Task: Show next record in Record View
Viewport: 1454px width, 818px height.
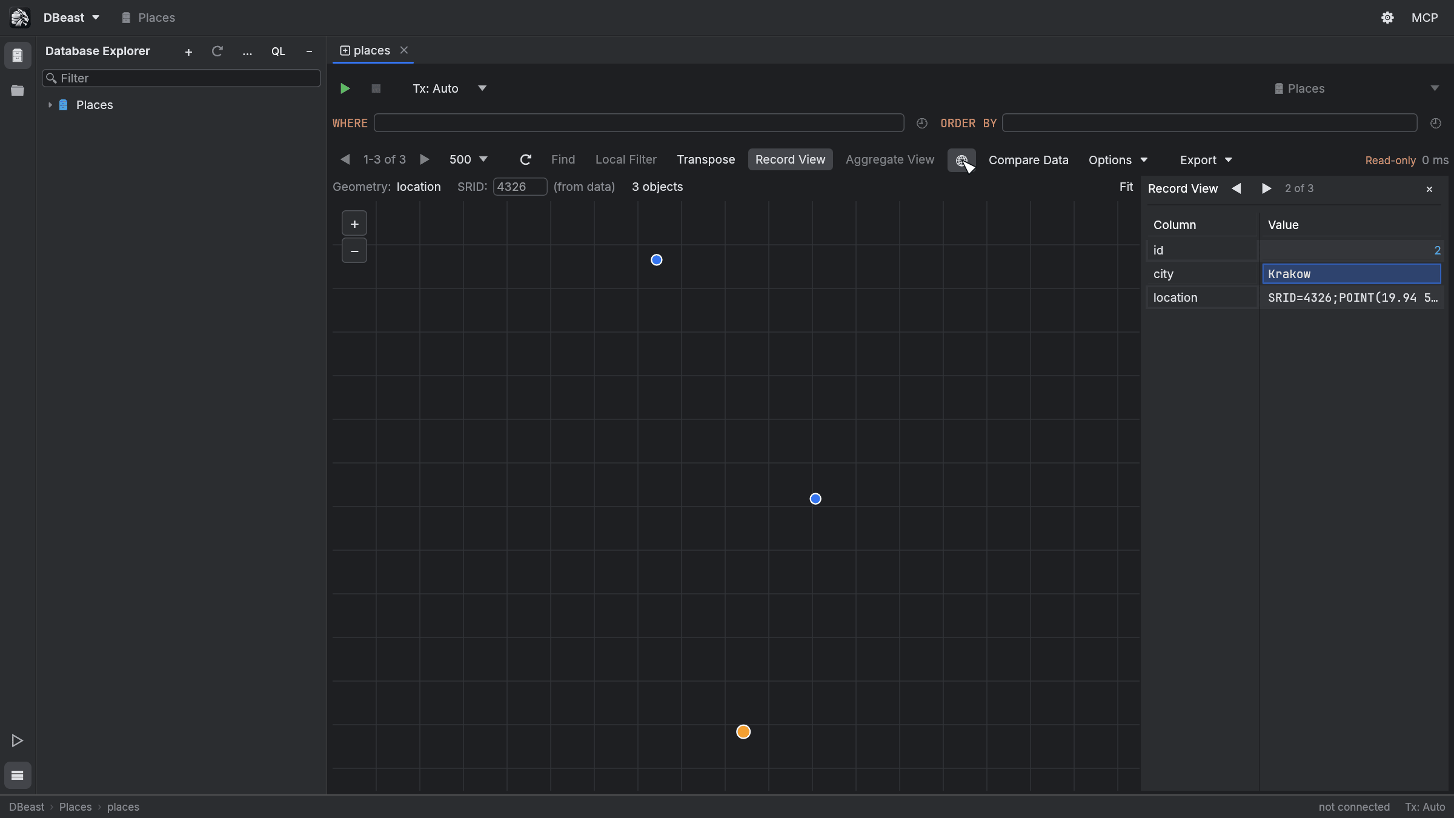Action: (x=1266, y=188)
